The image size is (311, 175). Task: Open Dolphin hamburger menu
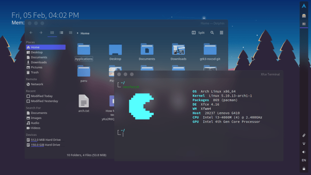pyautogui.click(x=222, y=33)
